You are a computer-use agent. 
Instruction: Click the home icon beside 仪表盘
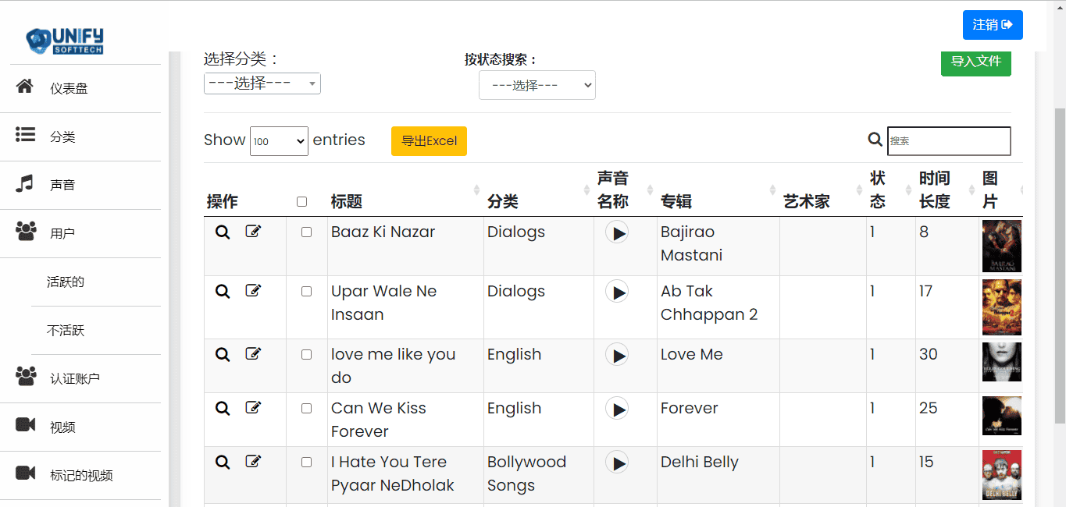pos(25,86)
